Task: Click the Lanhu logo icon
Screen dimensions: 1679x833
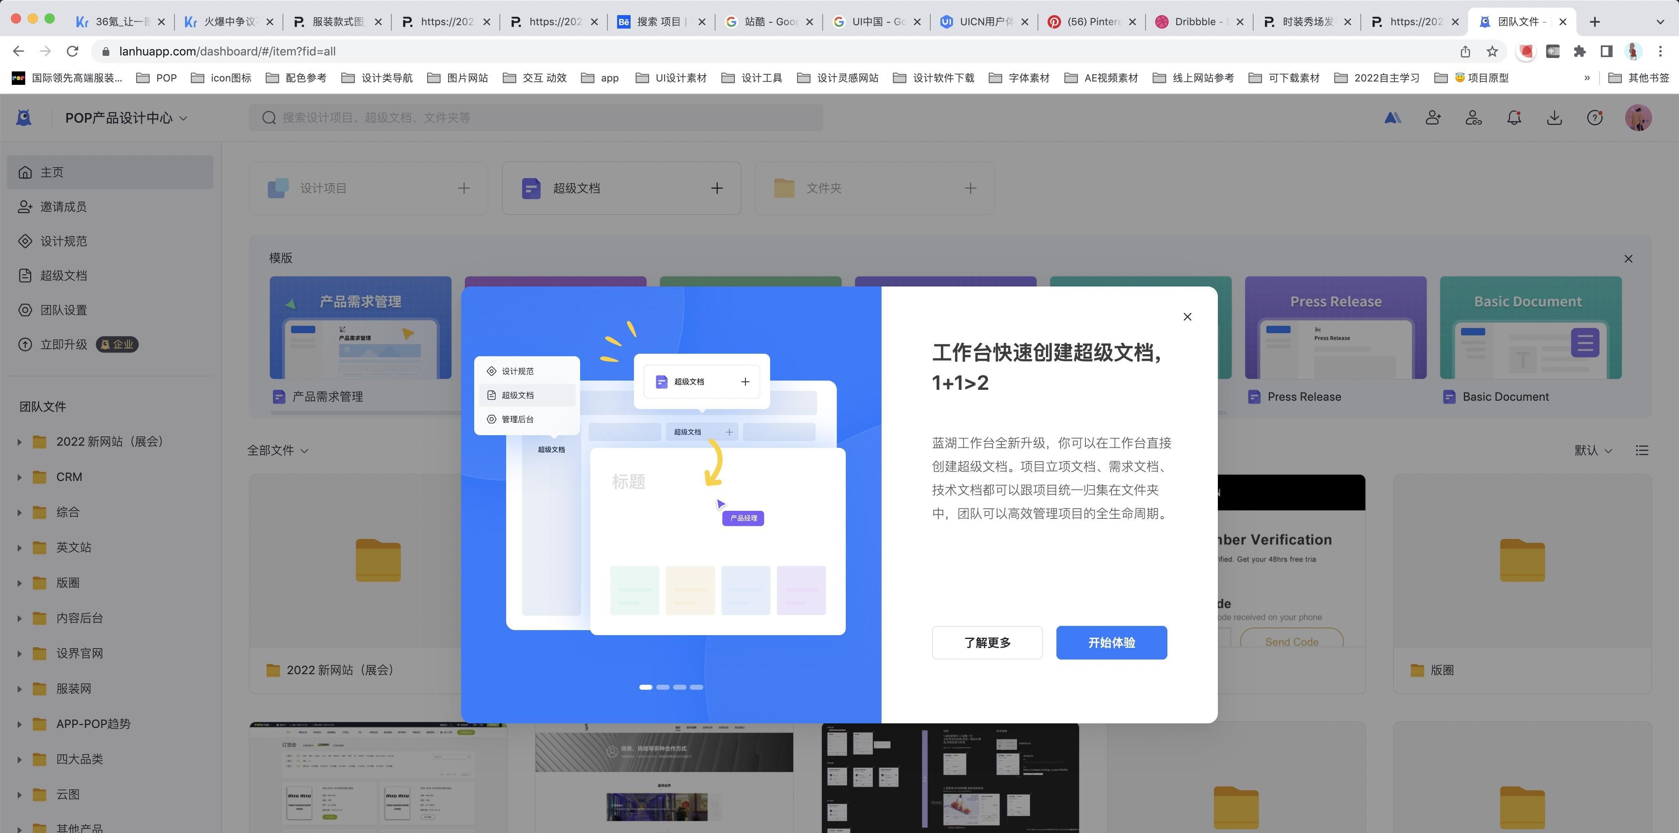Action: (x=24, y=117)
